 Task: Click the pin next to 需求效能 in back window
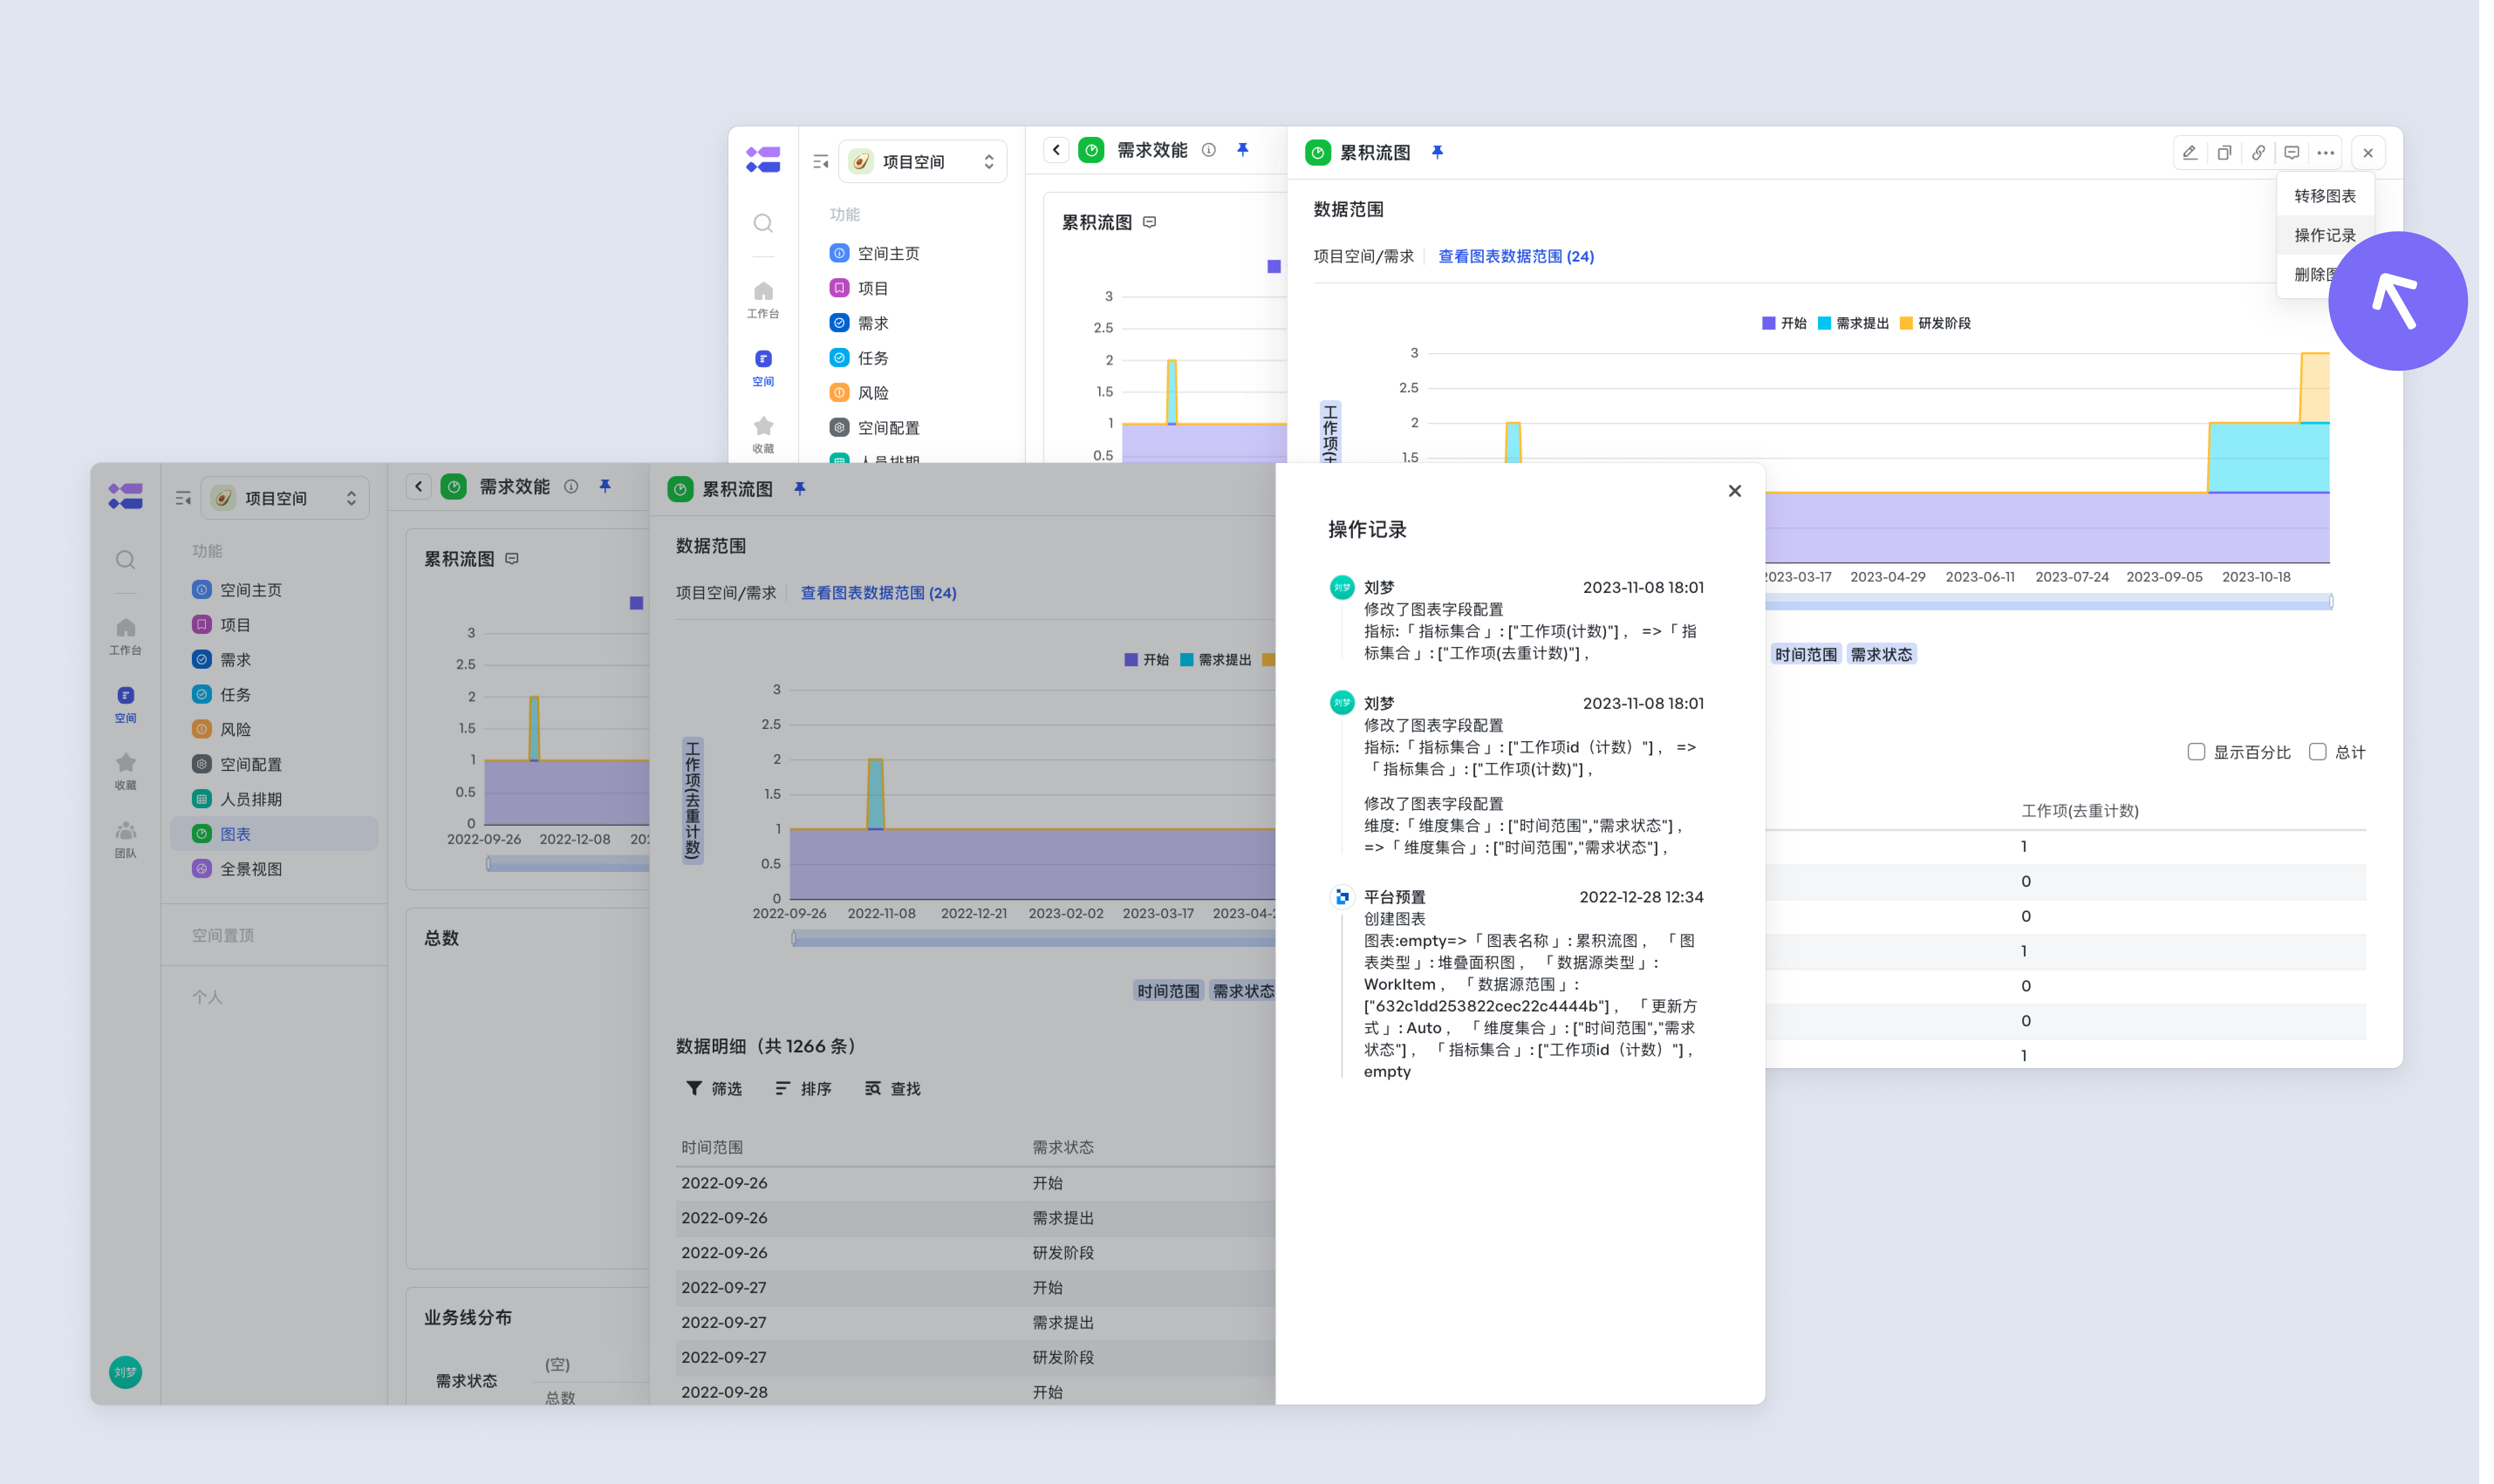(1243, 150)
